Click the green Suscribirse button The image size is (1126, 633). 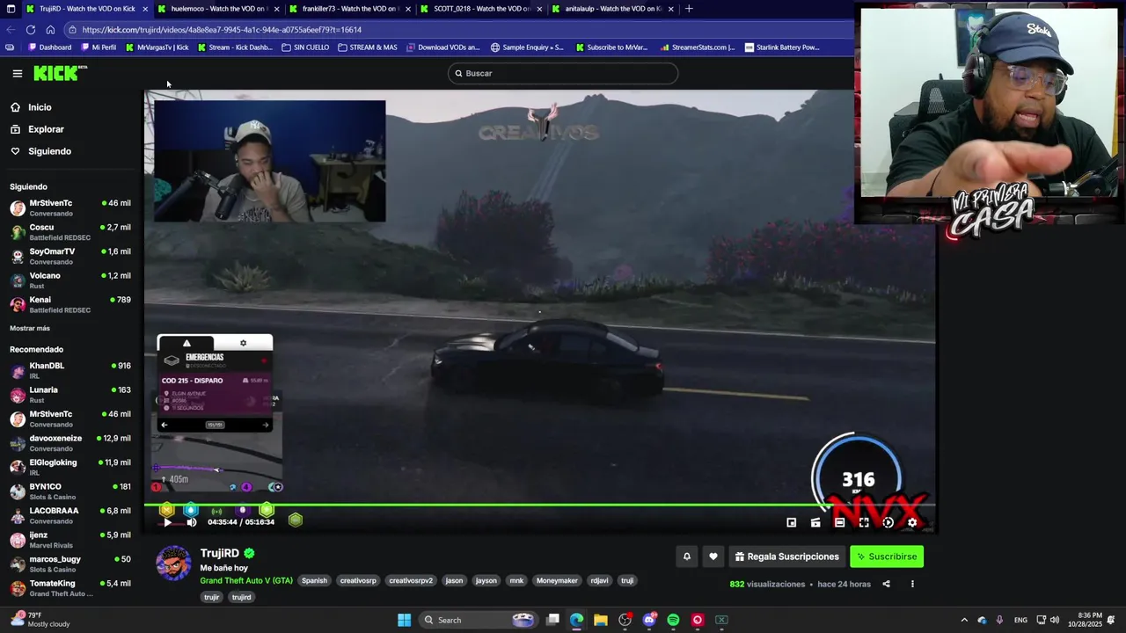[887, 557]
